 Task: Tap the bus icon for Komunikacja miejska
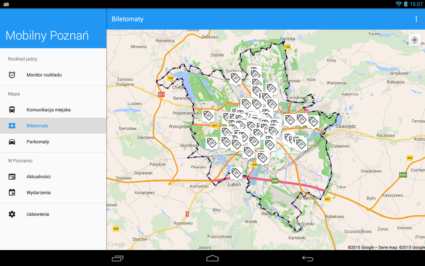pyautogui.click(x=12, y=110)
